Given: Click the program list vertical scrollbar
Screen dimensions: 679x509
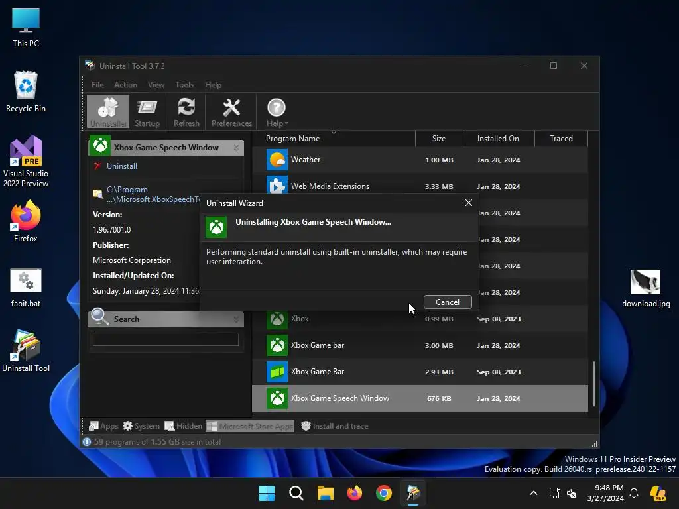Looking at the screenshot, I should point(593,384).
